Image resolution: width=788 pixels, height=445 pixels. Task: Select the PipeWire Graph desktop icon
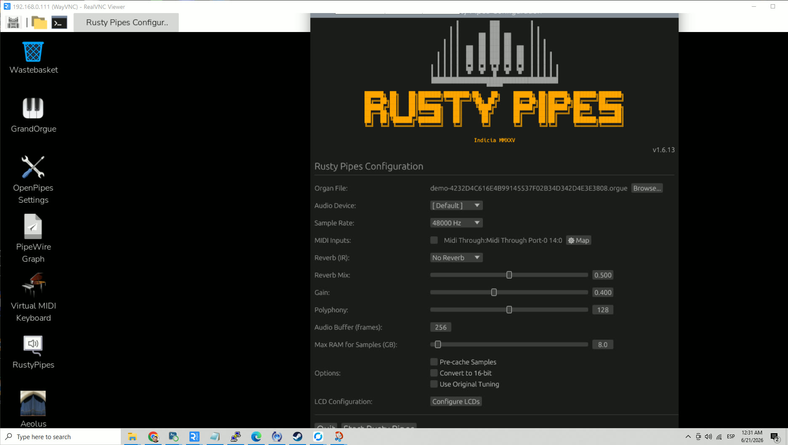coord(33,239)
